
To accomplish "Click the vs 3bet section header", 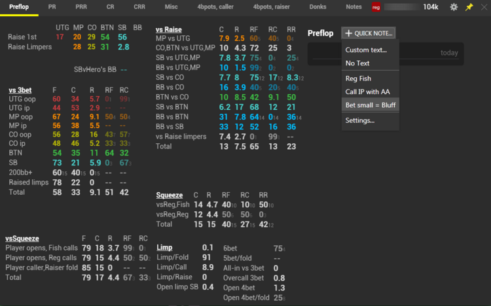I will 20,90.
